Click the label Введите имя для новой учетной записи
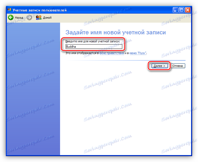198x162 pixels. point(92,41)
